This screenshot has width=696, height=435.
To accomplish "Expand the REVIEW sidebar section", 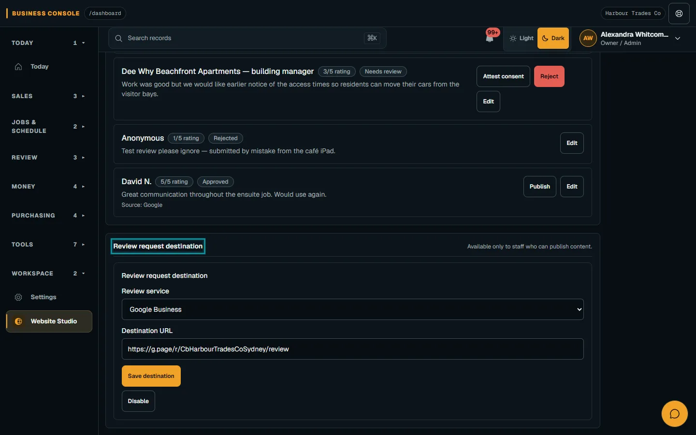I will coord(48,158).
